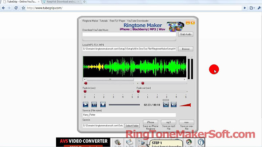This screenshot has height=147, width=262.
Task: Click the To DVD disc icon
Action: [x=130, y=143]
